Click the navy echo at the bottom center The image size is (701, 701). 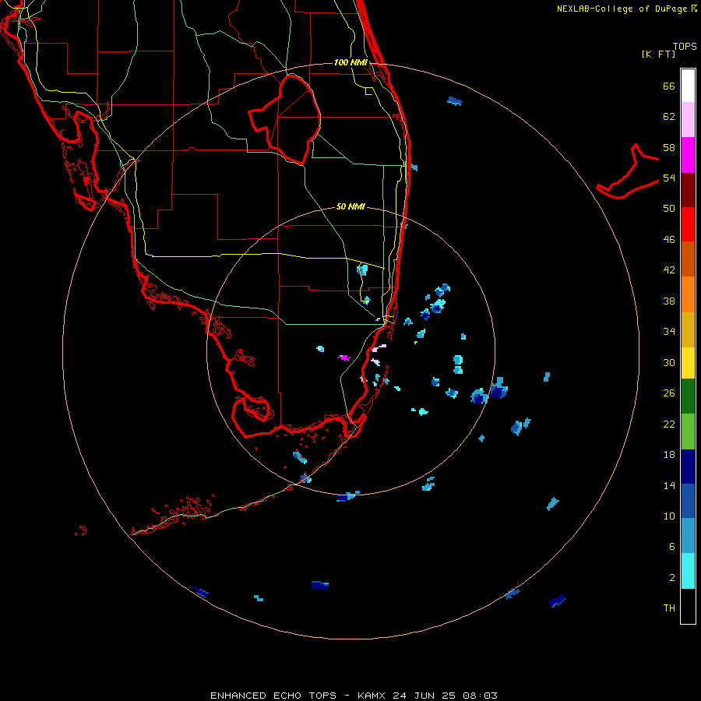(x=320, y=585)
